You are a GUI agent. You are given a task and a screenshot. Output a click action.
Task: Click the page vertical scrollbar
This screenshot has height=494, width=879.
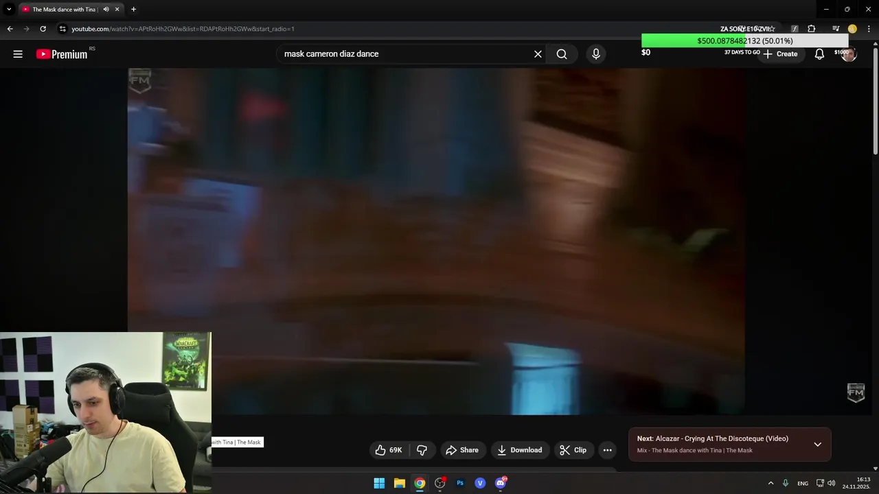point(876,99)
